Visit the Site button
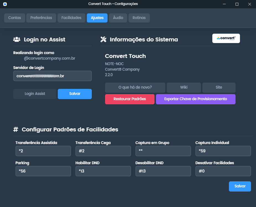This screenshot has width=256, height=207. pos(219,87)
